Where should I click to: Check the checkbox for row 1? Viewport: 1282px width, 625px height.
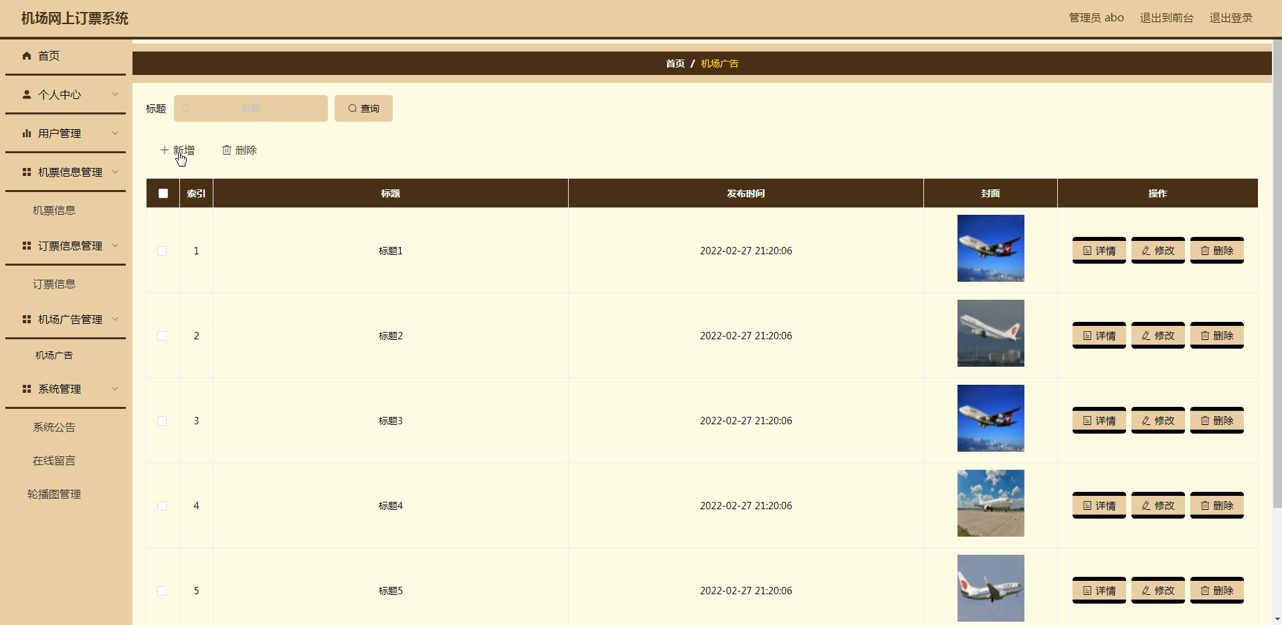click(x=162, y=251)
